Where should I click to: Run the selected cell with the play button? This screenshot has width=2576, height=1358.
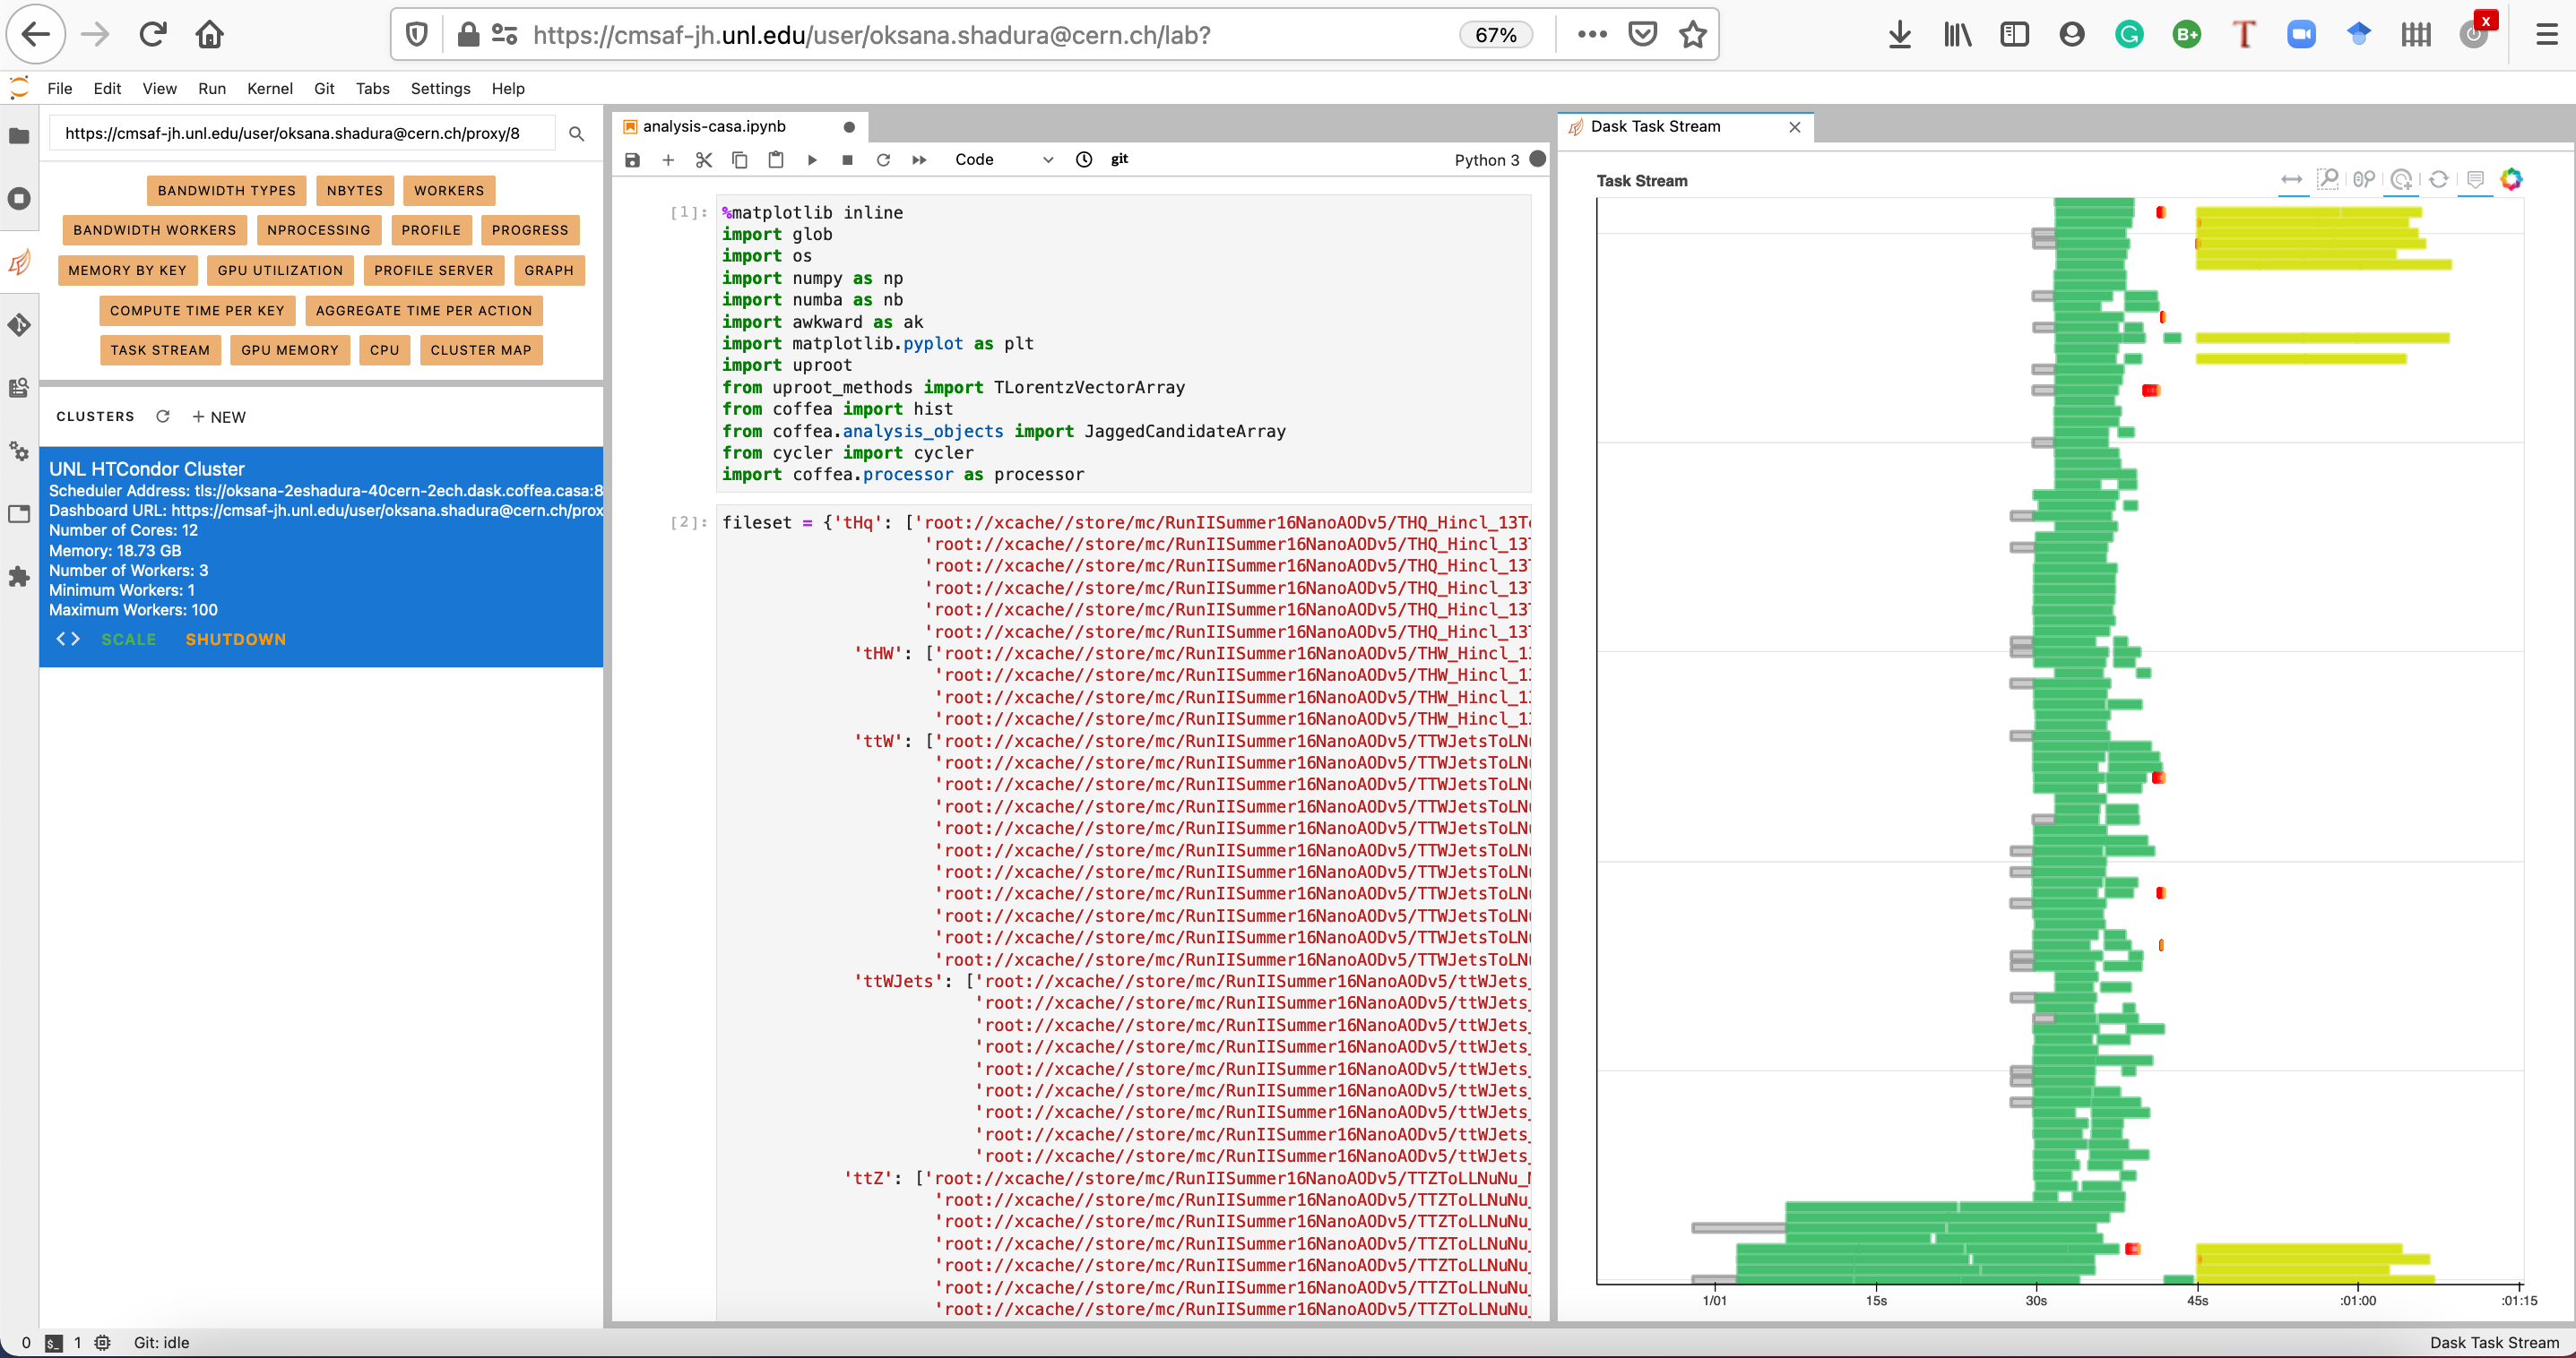point(812,159)
